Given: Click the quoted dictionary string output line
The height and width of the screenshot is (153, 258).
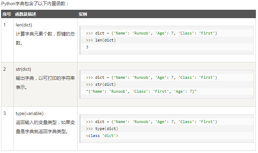Looking at the screenshot, I should pyautogui.click(x=141, y=91).
